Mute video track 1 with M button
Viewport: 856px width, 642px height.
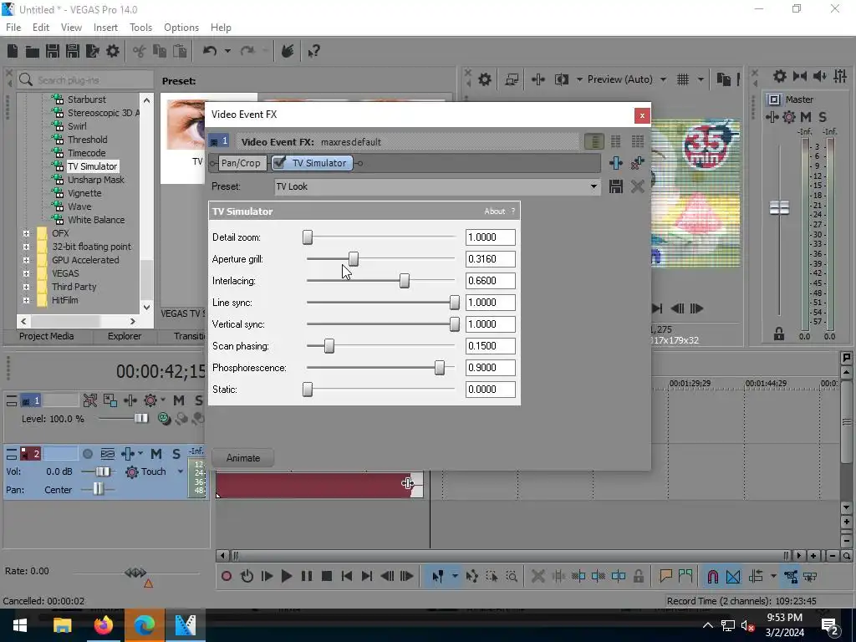pyautogui.click(x=179, y=400)
